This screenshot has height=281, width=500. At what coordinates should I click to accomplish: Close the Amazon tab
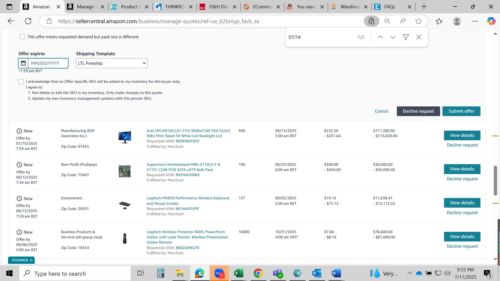click(59, 7)
